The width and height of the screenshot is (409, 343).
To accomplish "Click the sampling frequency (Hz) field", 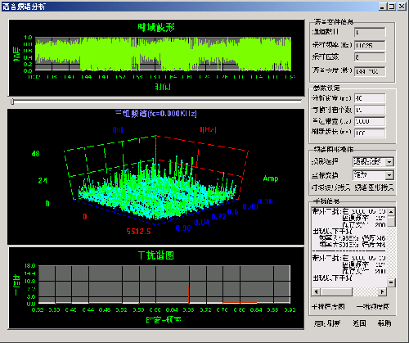I will (x=370, y=45).
